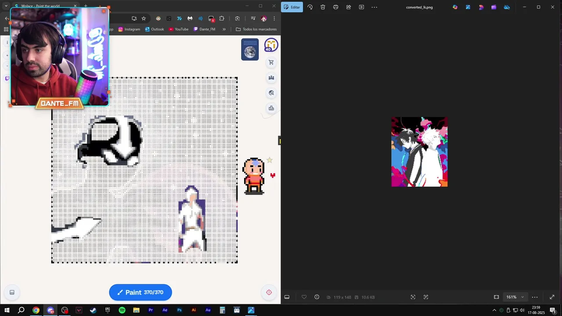The height and width of the screenshot is (316, 562).
Task: Show image info in Photos viewer
Action: (x=317, y=297)
